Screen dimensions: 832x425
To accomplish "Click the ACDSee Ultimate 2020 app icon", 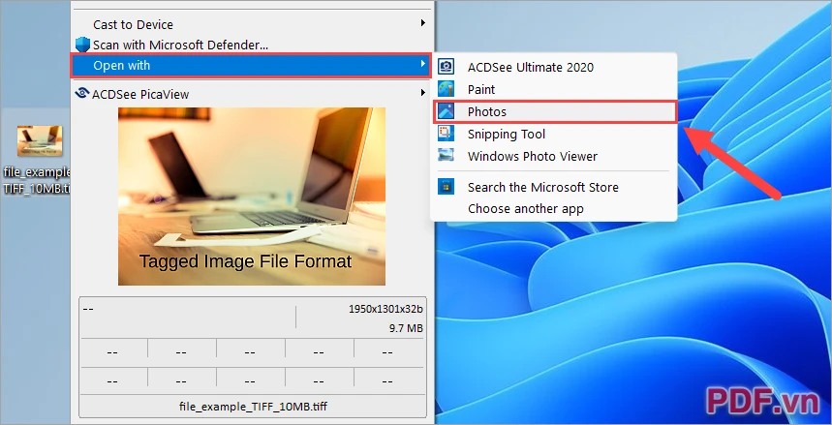I will [x=446, y=67].
